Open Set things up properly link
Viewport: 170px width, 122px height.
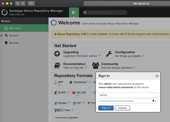(x=128, y=56)
